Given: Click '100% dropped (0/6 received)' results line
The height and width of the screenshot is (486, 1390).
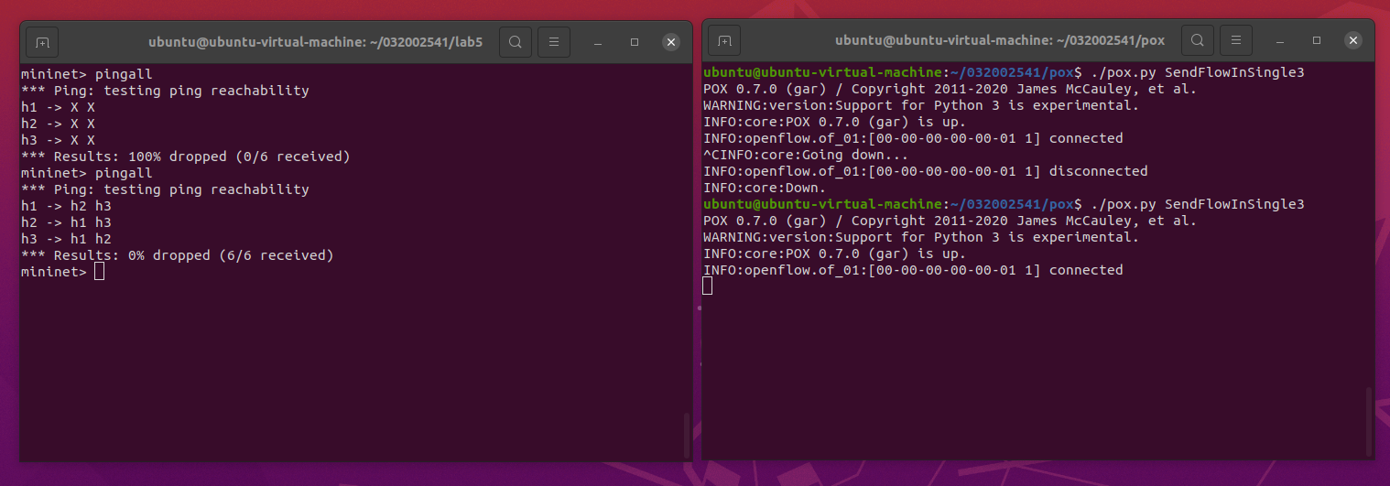Looking at the screenshot, I should [x=186, y=157].
